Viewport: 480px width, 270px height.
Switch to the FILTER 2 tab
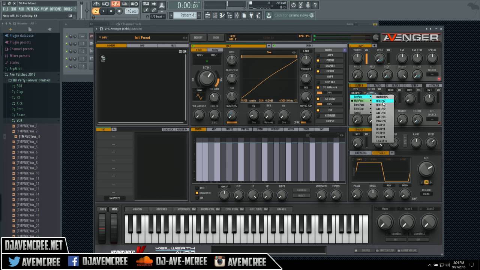click(376, 85)
